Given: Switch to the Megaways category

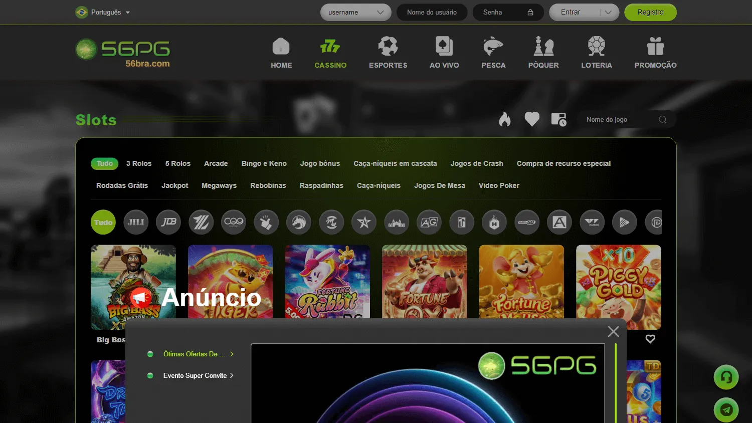Looking at the screenshot, I should (x=219, y=185).
